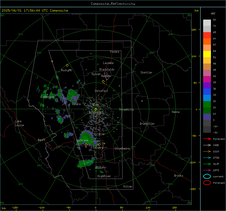Viewport: 226px width, 211px height.
Task: Click the Blackfalds city label
Action: click(x=107, y=69)
